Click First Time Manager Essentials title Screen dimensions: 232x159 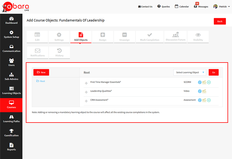[106, 82]
